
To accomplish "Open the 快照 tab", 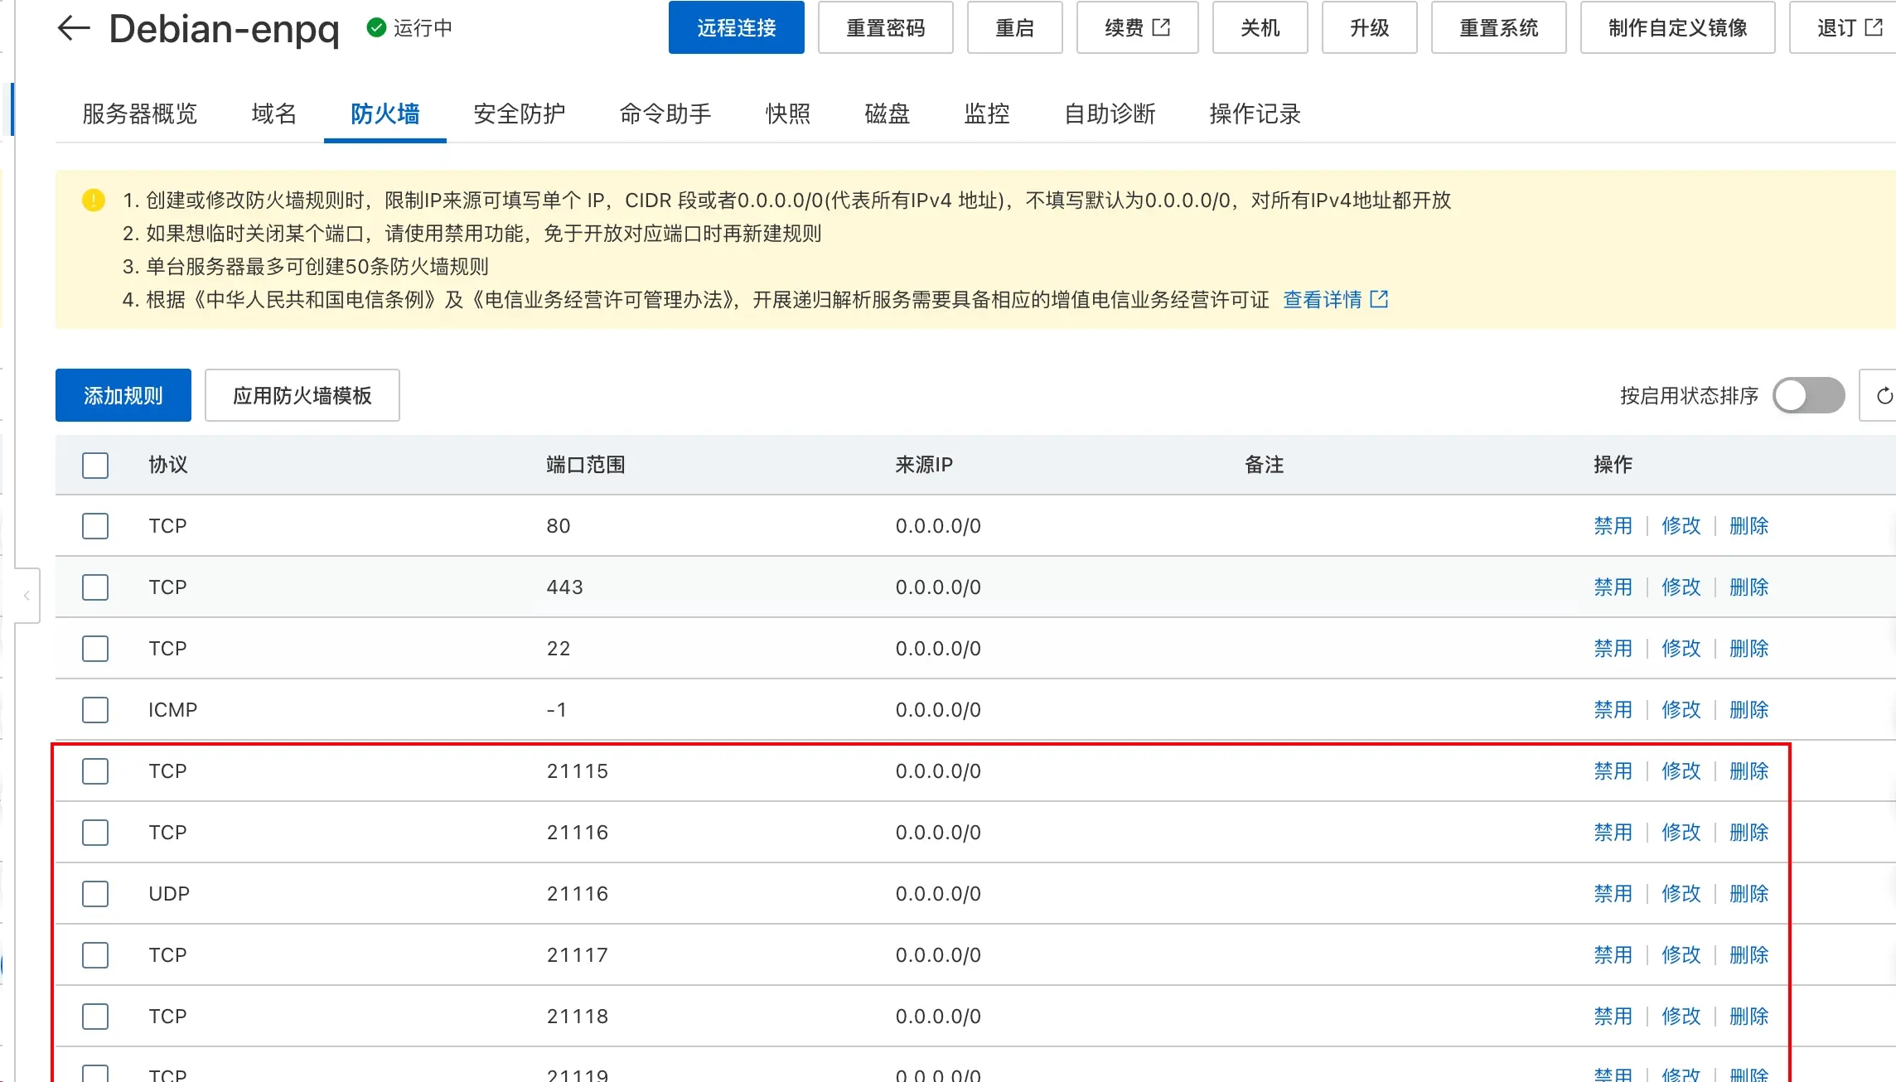I will click(x=787, y=114).
